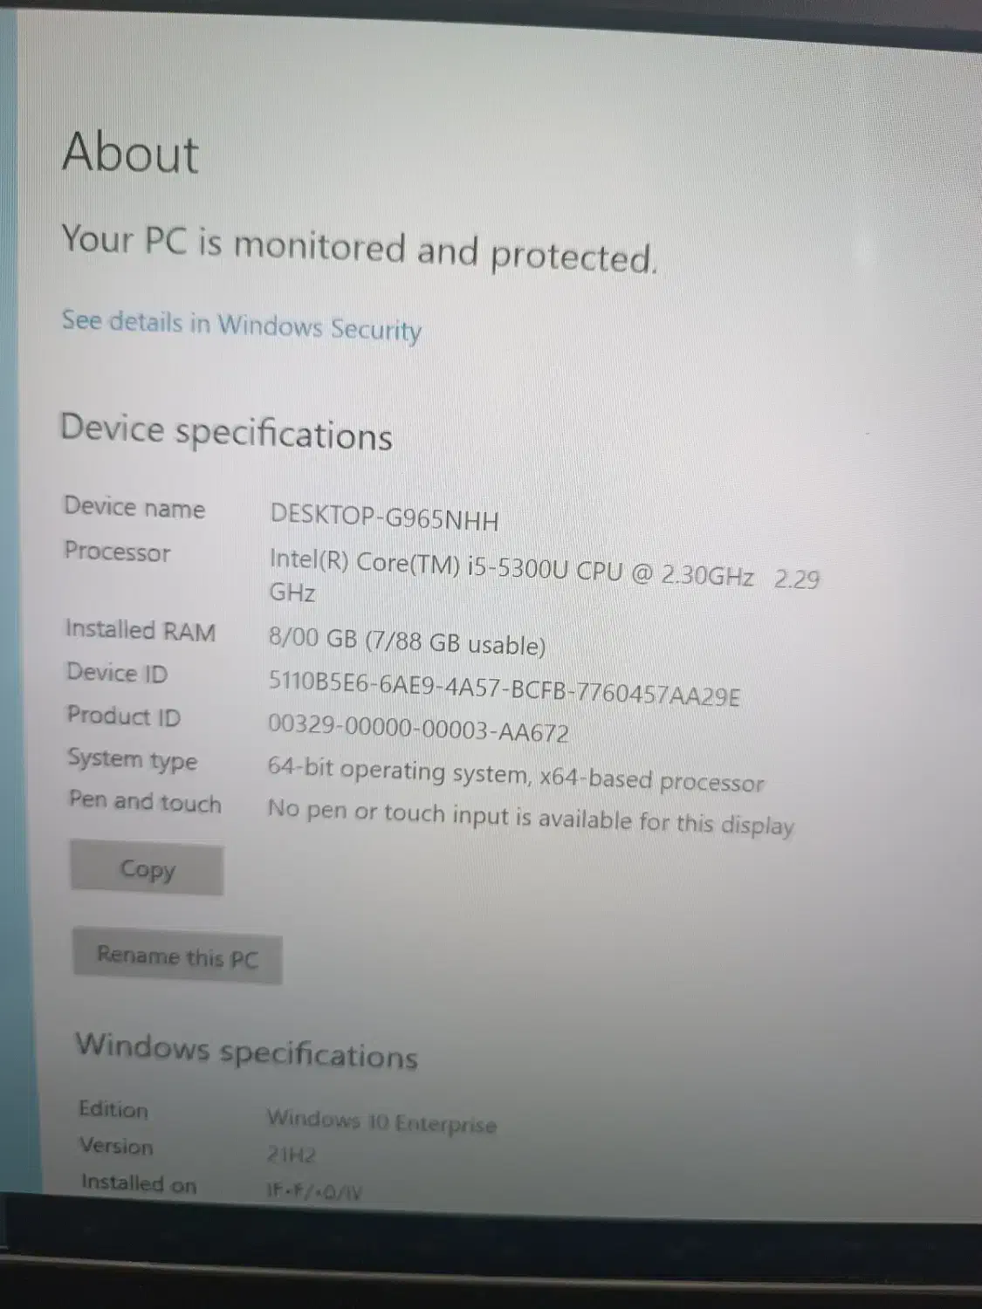Click the Copy button under device specifications
982x1309 pixels.
point(147,868)
